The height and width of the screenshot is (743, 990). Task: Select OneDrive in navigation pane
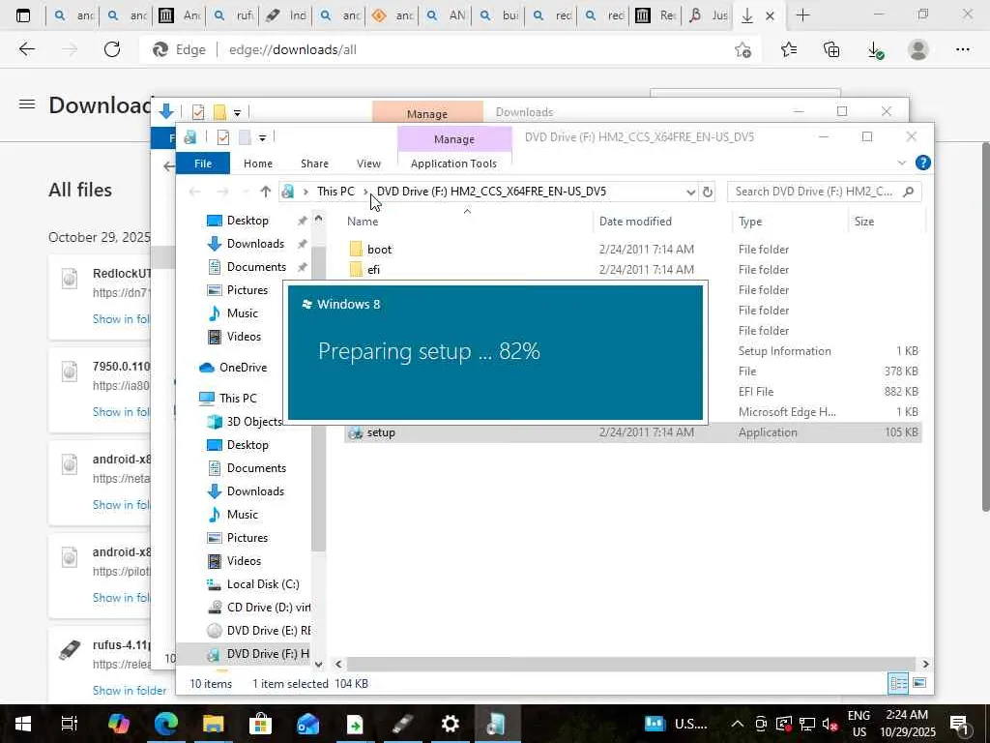pyautogui.click(x=232, y=367)
